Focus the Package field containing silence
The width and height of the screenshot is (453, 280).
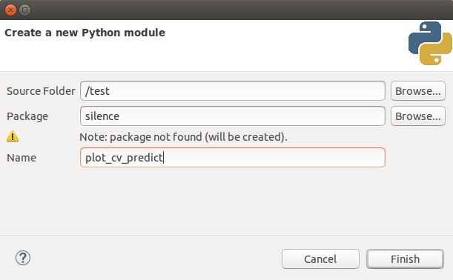[233, 116]
